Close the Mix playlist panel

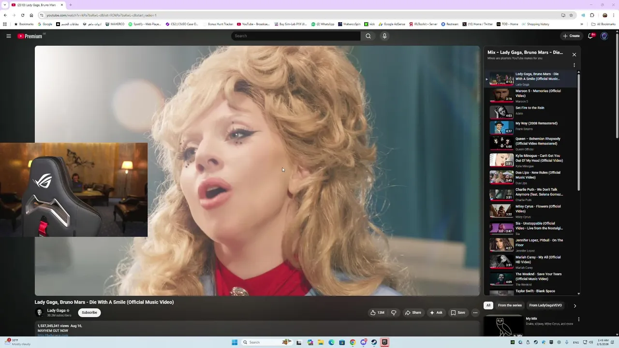pos(574,55)
